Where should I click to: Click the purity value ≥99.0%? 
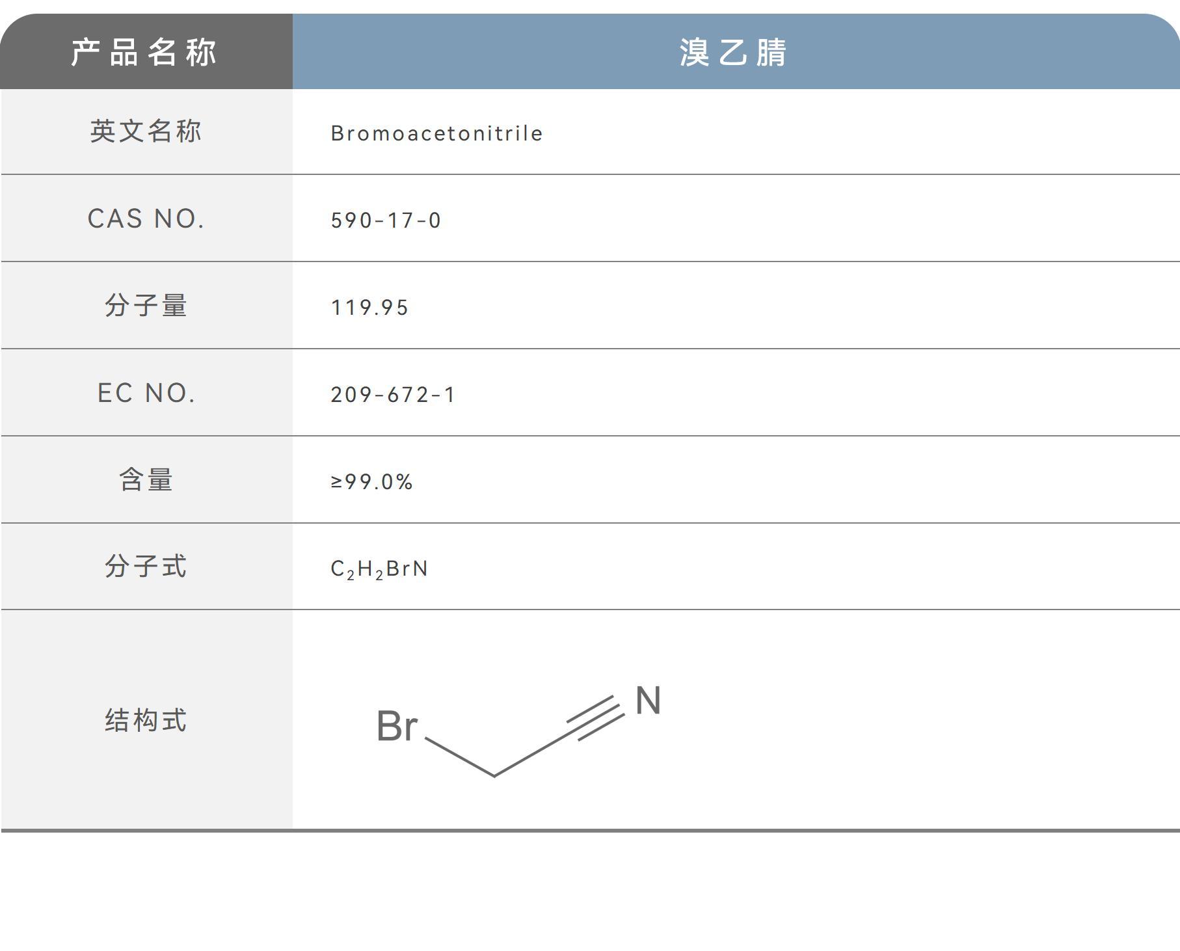pos(371,482)
